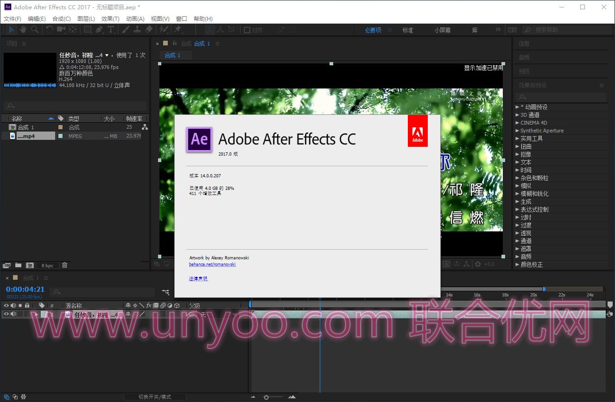Open the parent 无 dropdown for layer 1
This screenshot has height=402, width=615.
(217, 314)
